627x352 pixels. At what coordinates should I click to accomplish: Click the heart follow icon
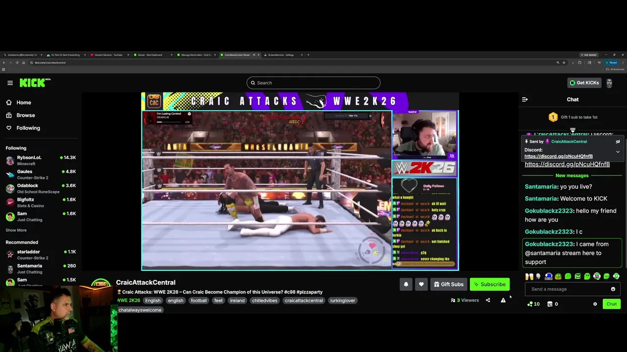pyautogui.click(x=421, y=284)
